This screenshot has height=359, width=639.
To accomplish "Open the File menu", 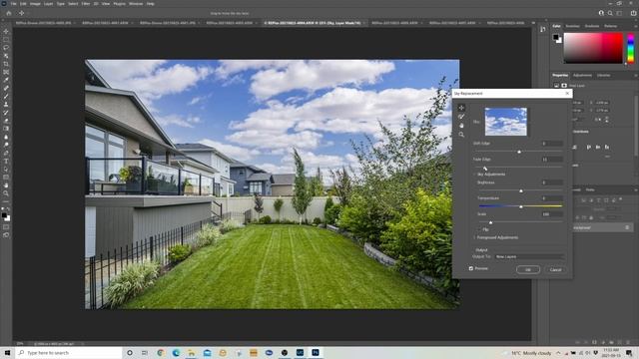I will tap(13, 4).
